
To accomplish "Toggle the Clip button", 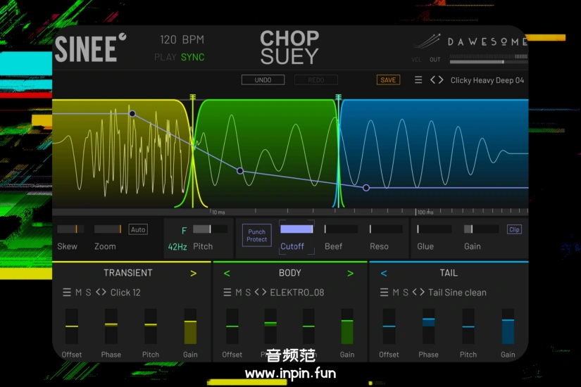I will [514, 229].
